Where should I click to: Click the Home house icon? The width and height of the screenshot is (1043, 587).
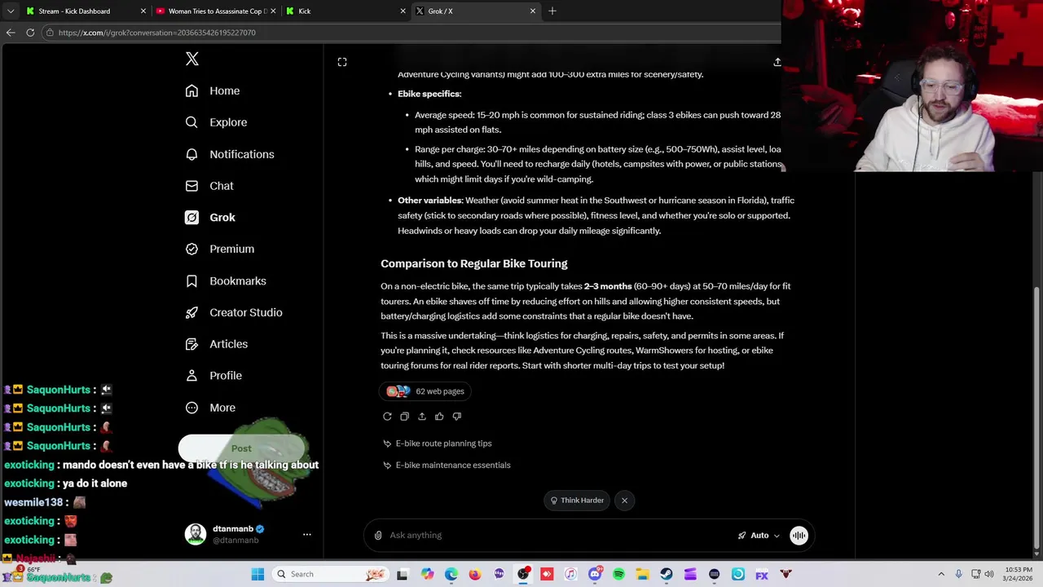pos(191,90)
